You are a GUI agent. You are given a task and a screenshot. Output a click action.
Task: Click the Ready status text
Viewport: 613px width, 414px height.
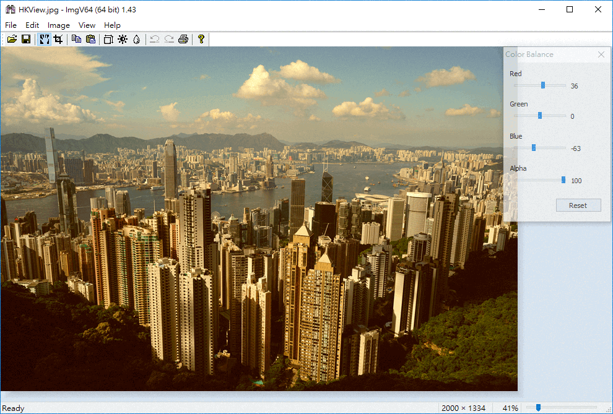click(x=13, y=408)
